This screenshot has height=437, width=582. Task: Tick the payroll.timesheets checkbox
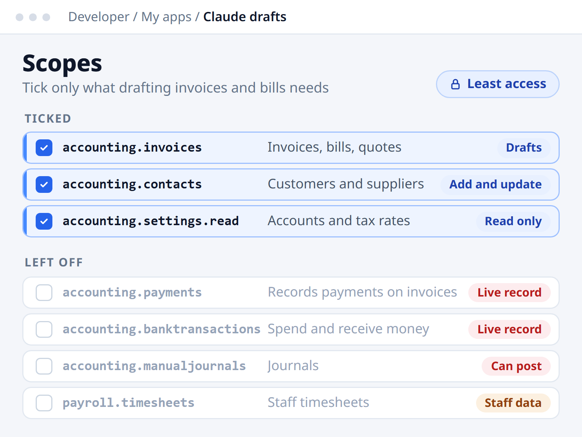pos(44,403)
